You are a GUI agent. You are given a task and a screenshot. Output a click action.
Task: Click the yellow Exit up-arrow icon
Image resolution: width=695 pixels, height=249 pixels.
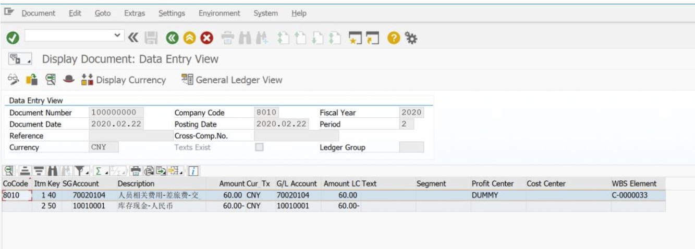pyautogui.click(x=190, y=38)
